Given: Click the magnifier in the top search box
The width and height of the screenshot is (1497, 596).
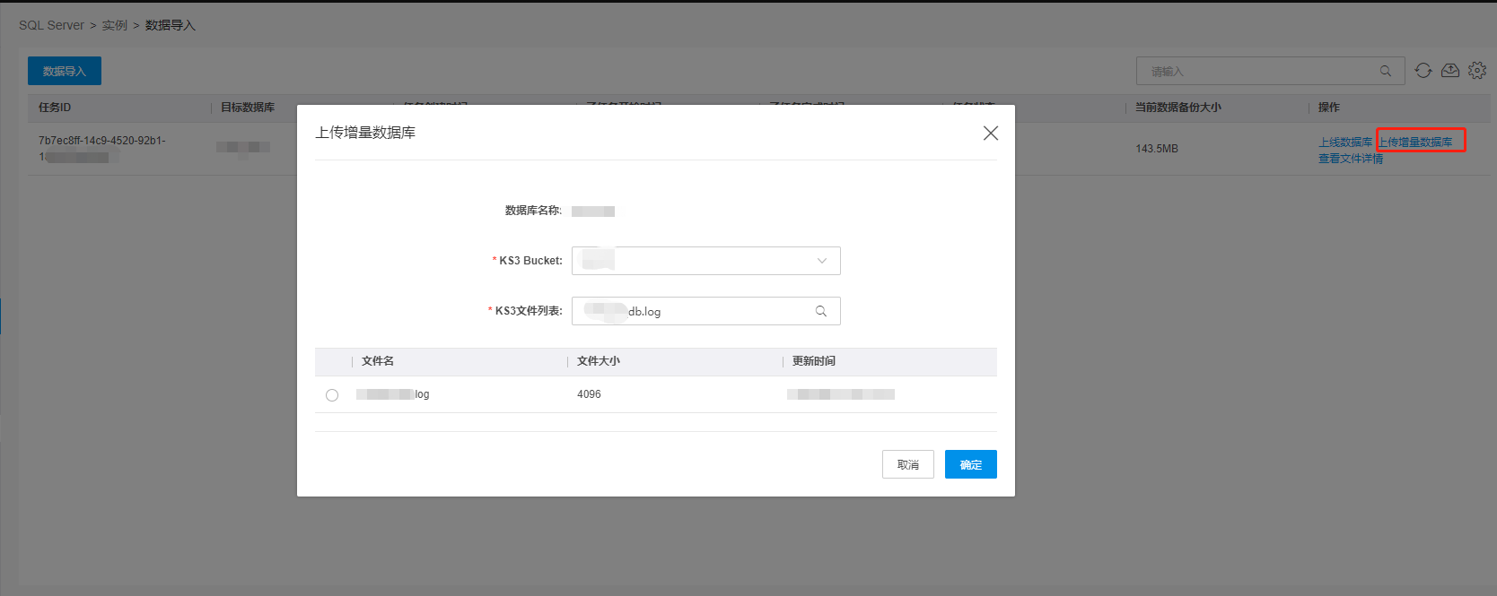Looking at the screenshot, I should tap(1385, 71).
